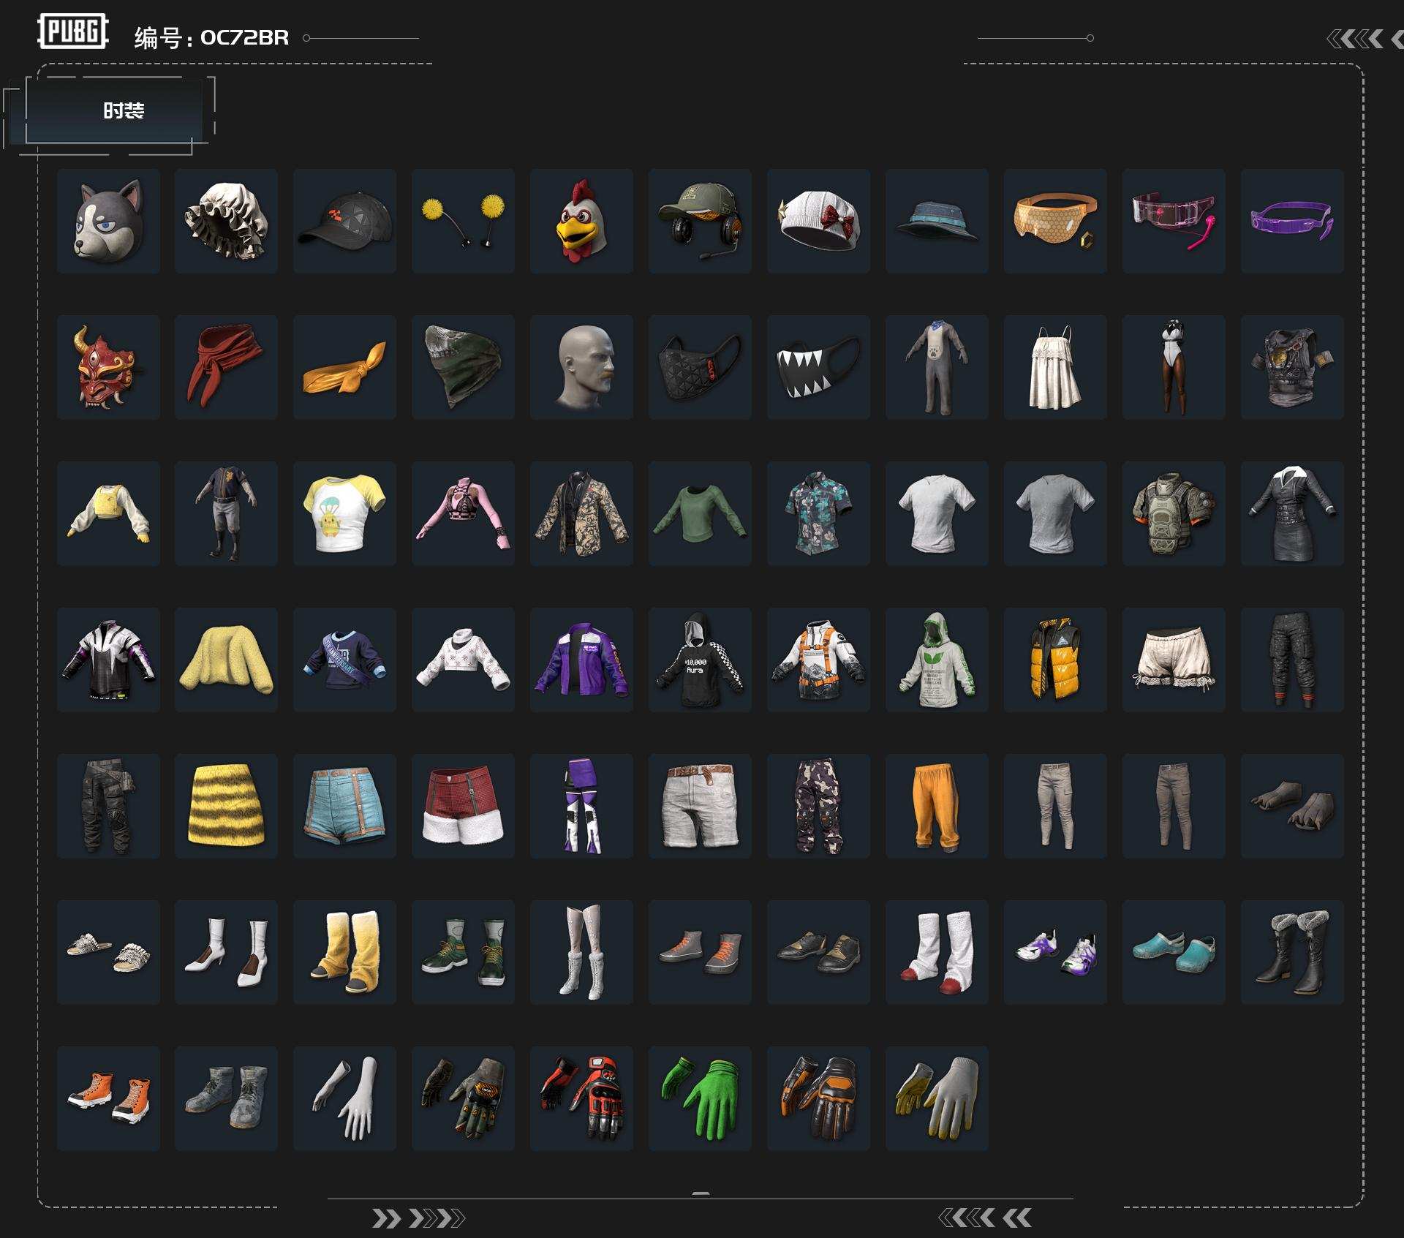This screenshot has height=1238, width=1404.
Task: Select the yellow fuzzy leg warmers
Action: pyautogui.click(x=344, y=952)
